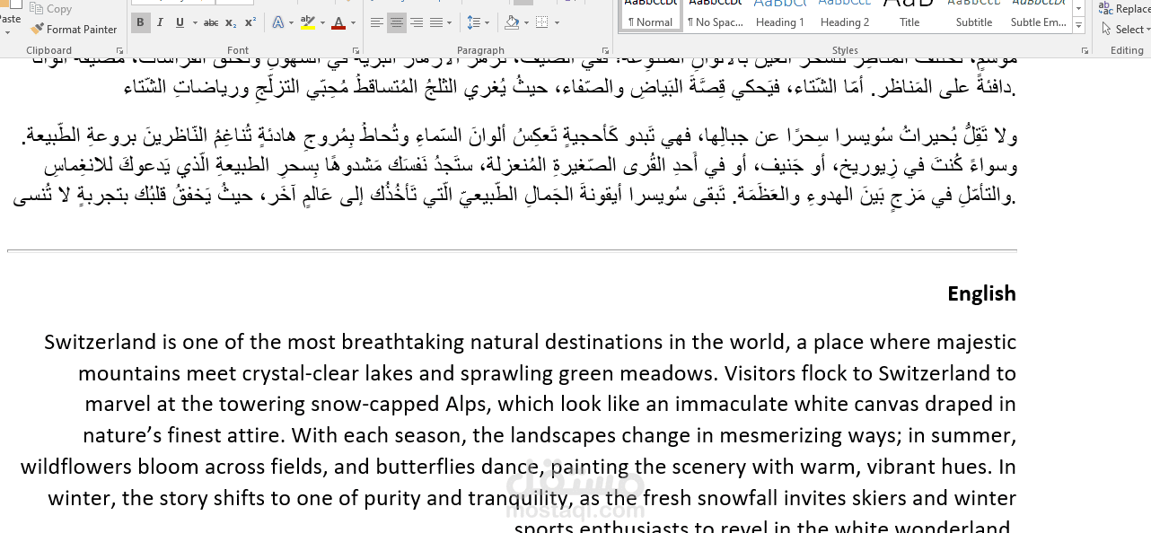Align text right
The width and height of the screenshot is (1151, 533).
(417, 22)
